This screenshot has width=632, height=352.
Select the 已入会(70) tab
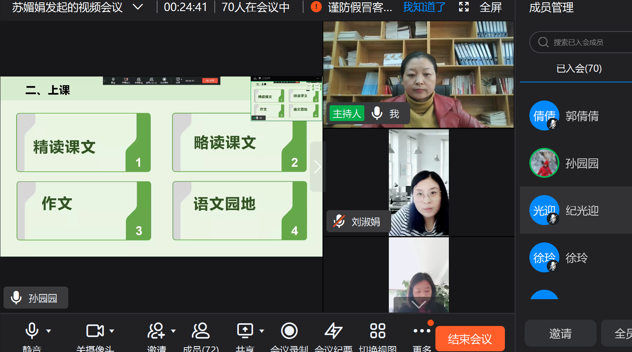pyautogui.click(x=579, y=69)
